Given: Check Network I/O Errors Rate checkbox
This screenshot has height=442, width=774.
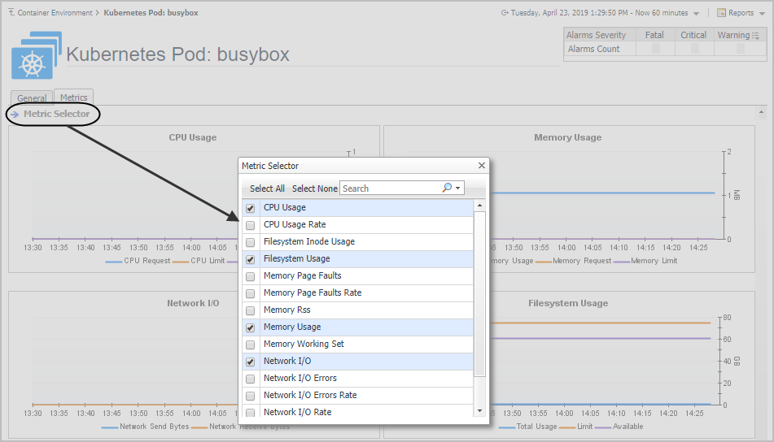Looking at the screenshot, I should [250, 396].
